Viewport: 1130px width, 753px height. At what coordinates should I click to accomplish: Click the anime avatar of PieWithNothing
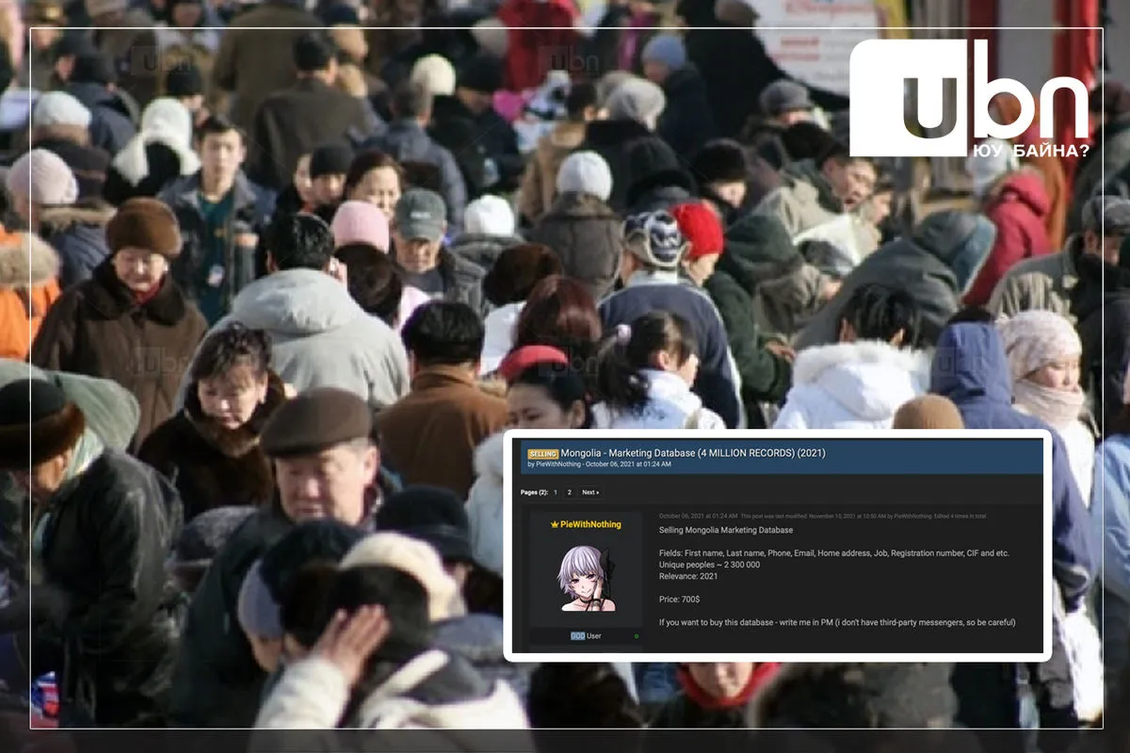coord(586,579)
